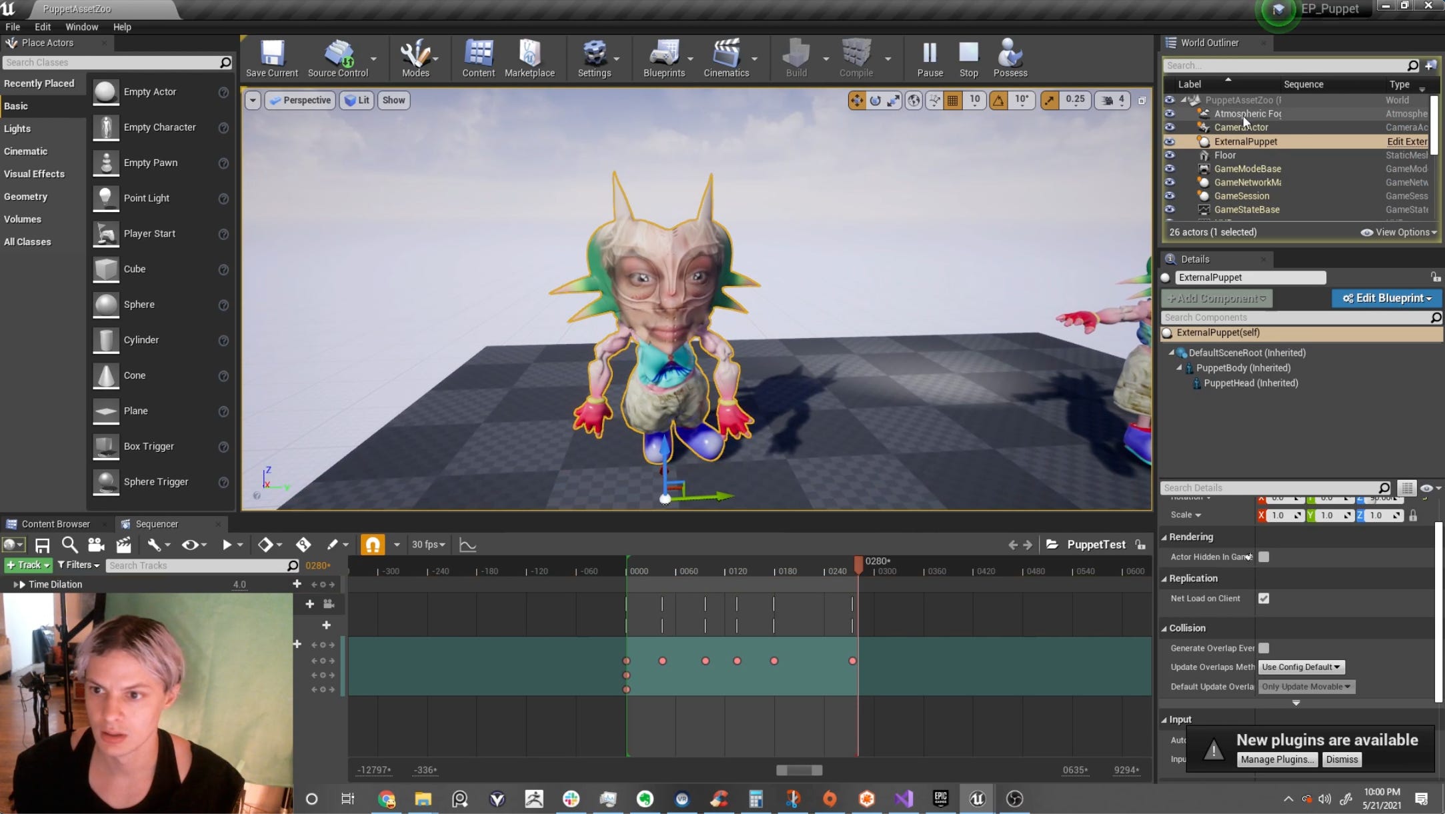Activate the camera record icon in Sequencer
The image size is (1445, 814).
(96, 545)
